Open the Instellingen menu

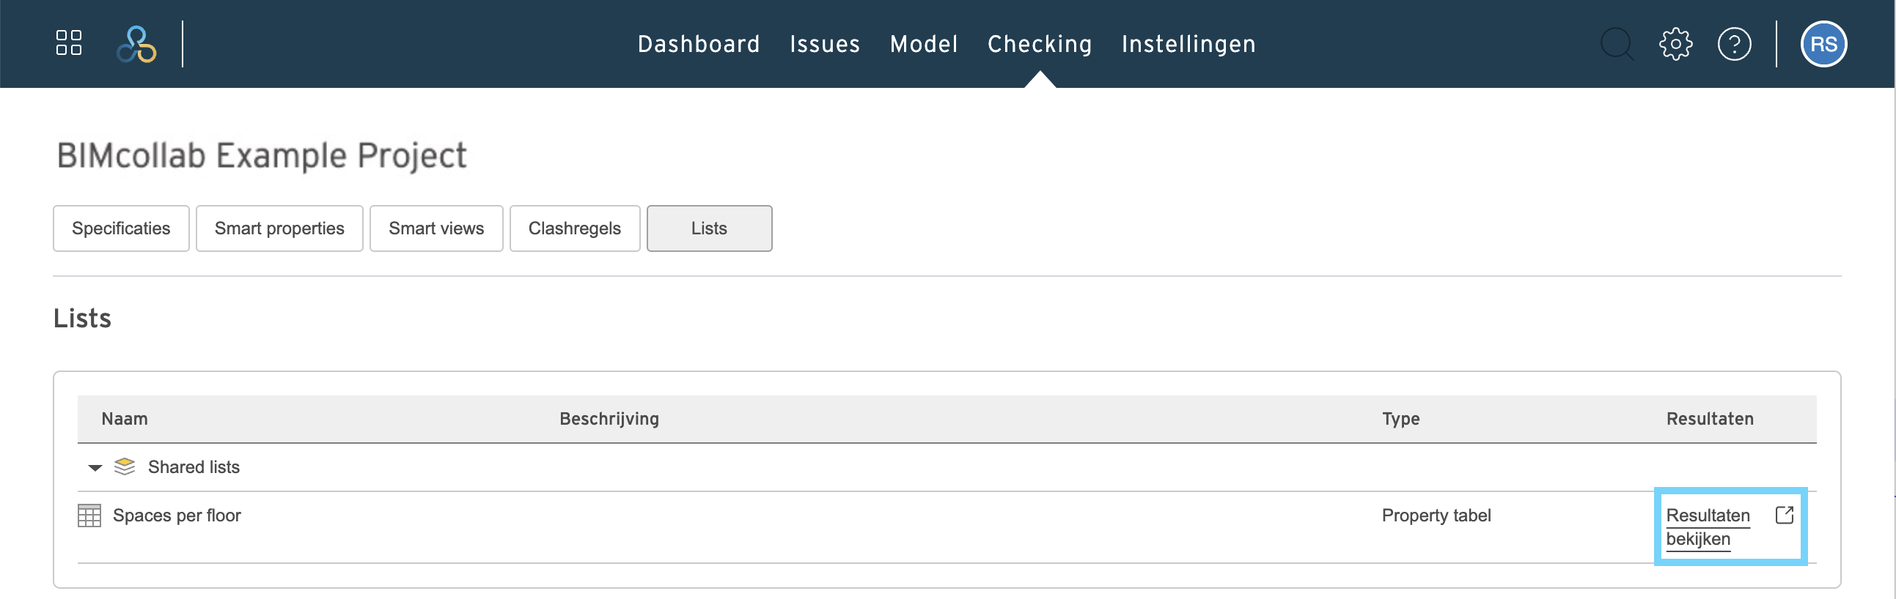point(1188,44)
